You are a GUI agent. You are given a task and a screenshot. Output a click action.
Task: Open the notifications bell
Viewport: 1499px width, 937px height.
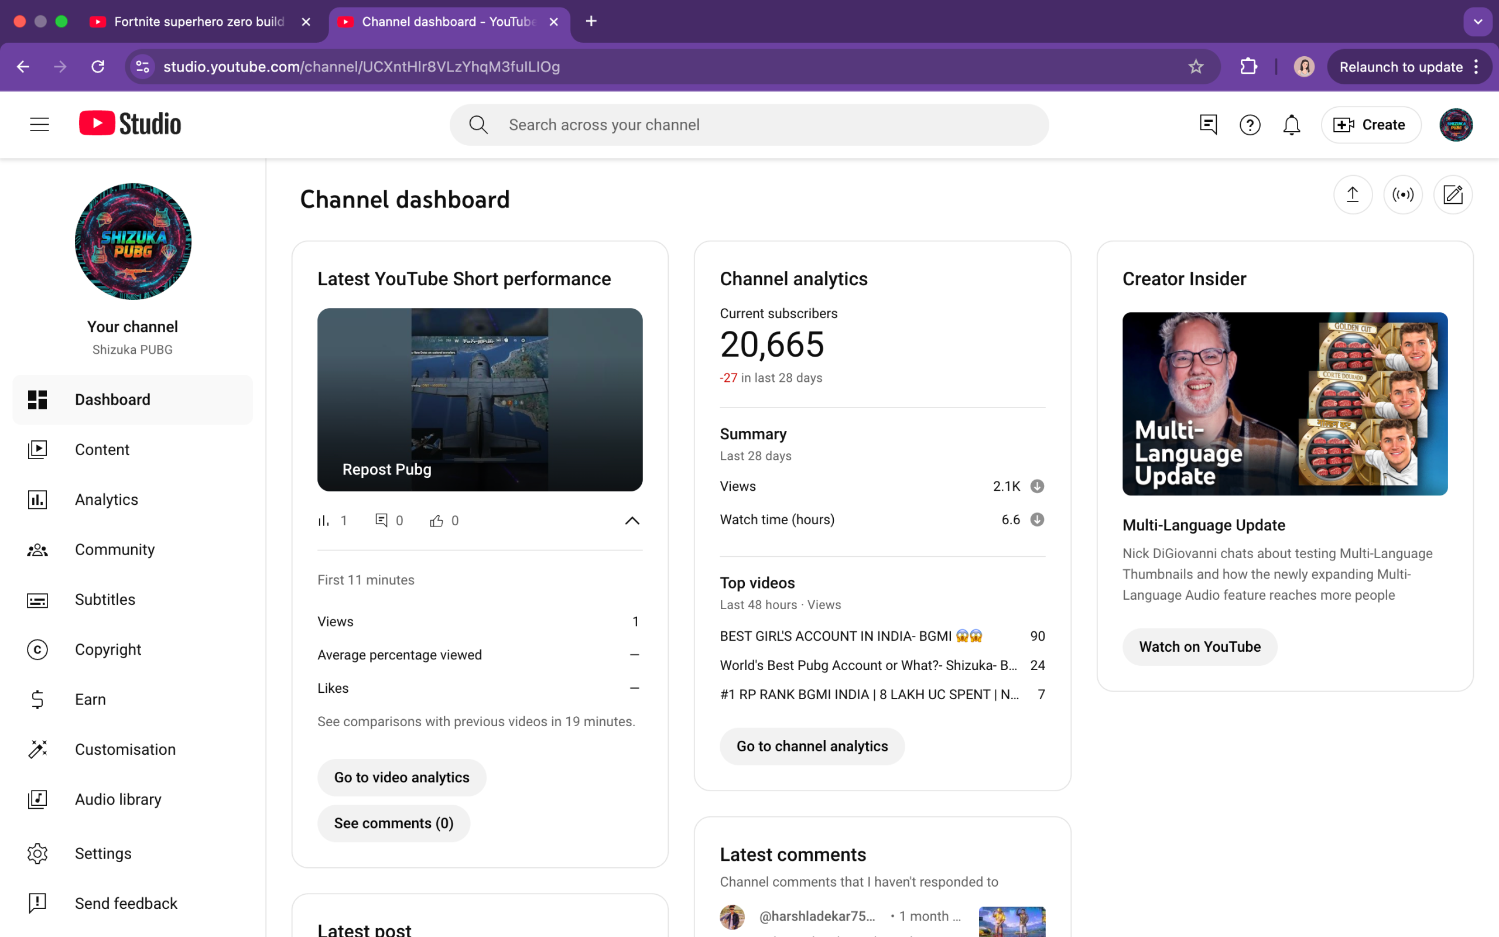tap(1291, 125)
